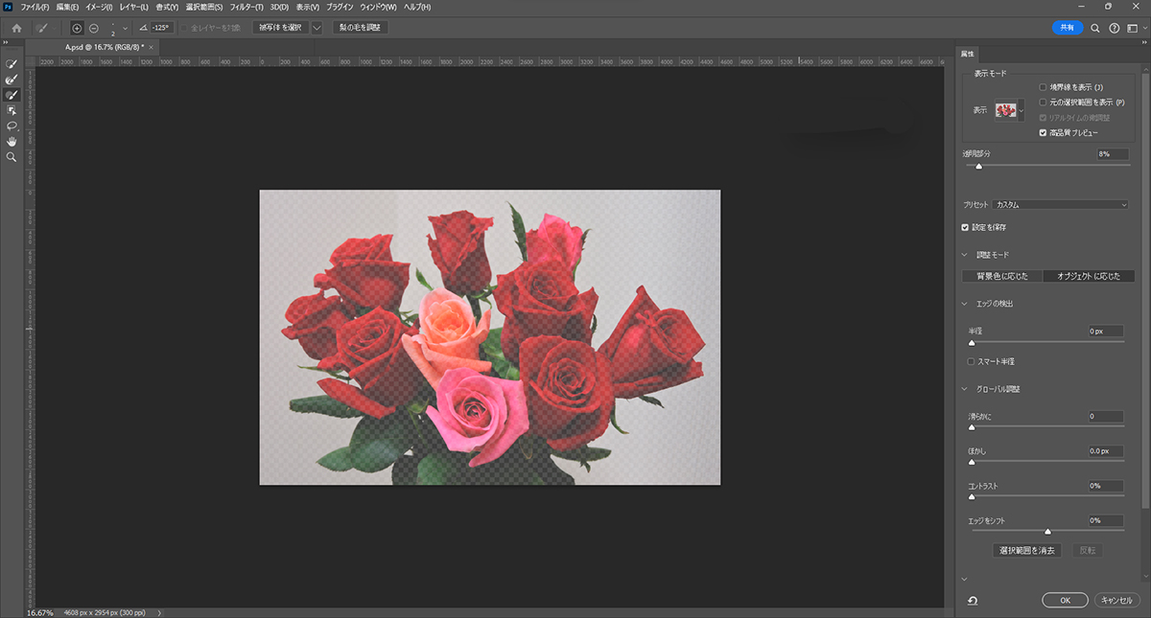
Task: Click the 選択範囲を消去 button
Action: (1026, 551)
